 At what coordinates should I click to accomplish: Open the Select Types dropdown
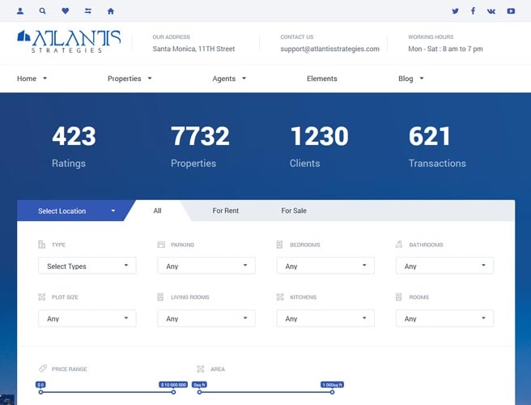(87, 266)
